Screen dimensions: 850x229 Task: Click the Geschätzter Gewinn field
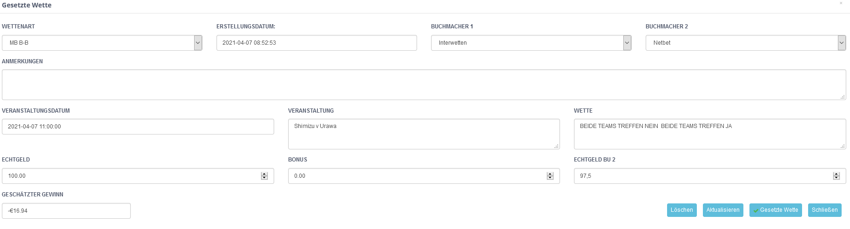pyautogui.click(x=66, y=211)
